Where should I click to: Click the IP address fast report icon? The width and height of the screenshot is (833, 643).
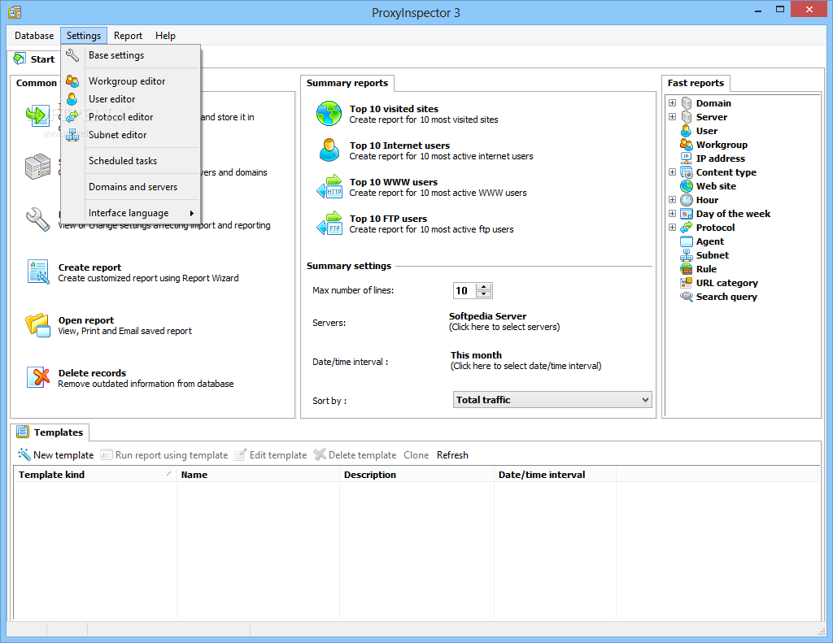click(687, 159)
